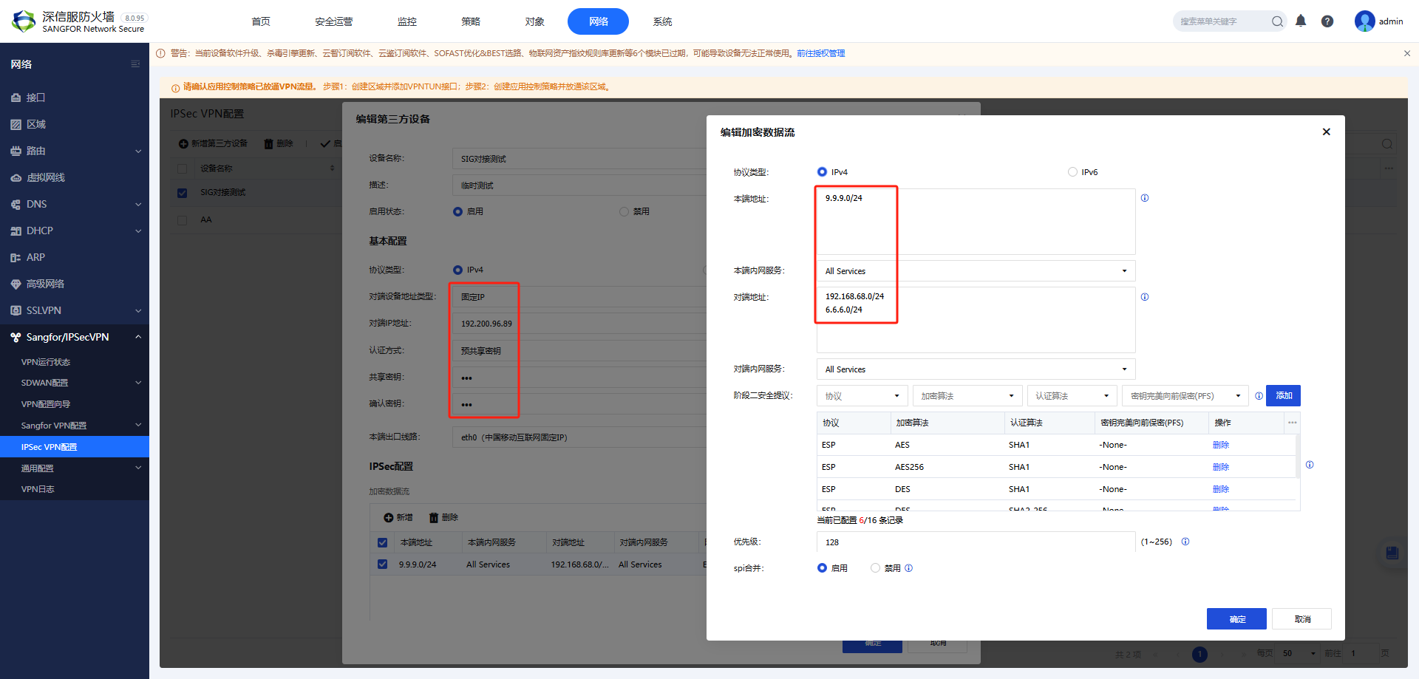This screenshot has width=1419, height=679.
Task: Click the magnifier icon in menu search
Action: click(x=1277, y=21)
